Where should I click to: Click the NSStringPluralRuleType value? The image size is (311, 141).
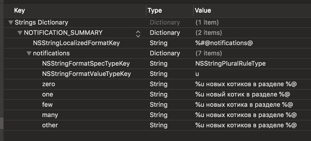point(230,64)
